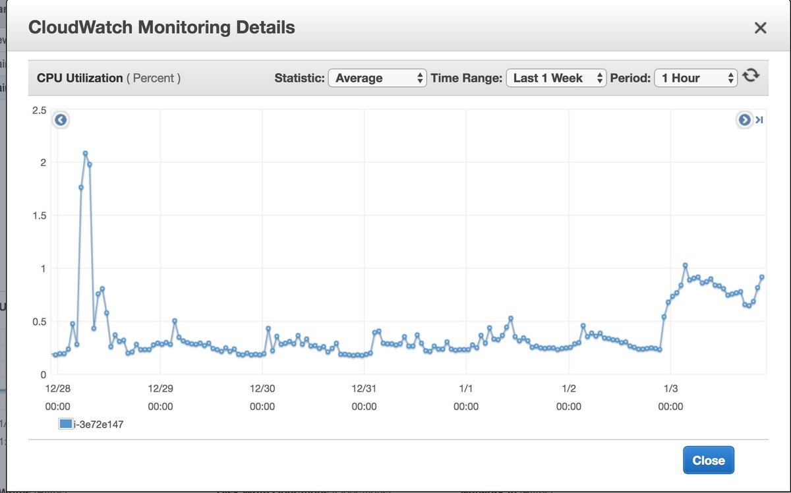The image size is (791, 493).
Task: Click the 1.5 value on the y-axis
Action: (39, 216)
